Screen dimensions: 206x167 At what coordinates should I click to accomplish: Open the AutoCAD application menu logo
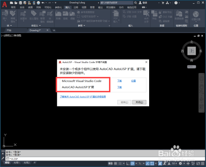5,4
